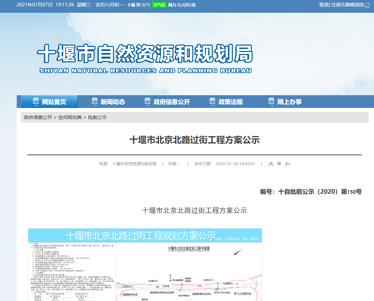Image resolution: width=374 pixels, height=301 pixels.
Task: Click the date text 2021年07月07日
Action: [x=34, y=5]
